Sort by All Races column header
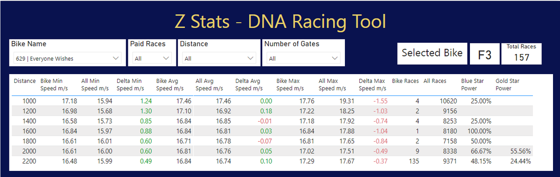Screen dimensions: 560x177 point(435,81)
